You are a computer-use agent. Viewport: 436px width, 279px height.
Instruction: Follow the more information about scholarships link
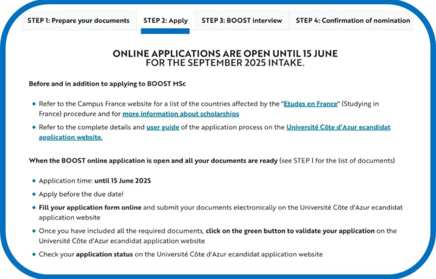tap(181, 114)
